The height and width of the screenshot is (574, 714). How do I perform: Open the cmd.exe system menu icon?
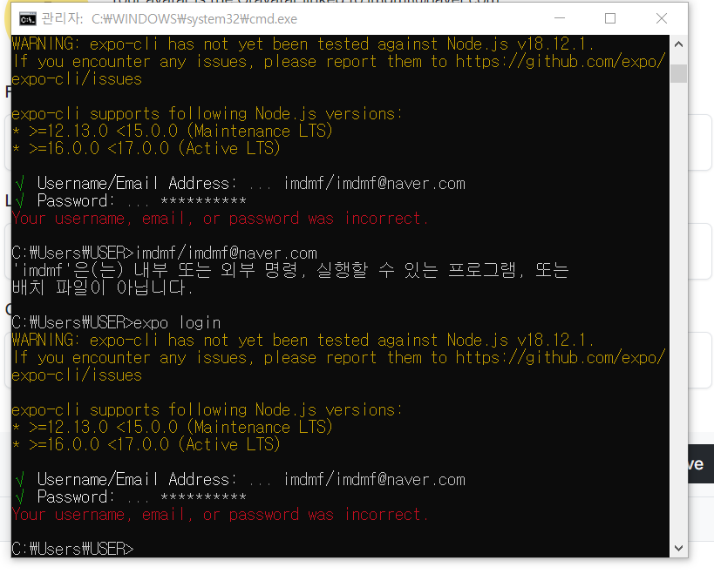(x=27, y=19)
